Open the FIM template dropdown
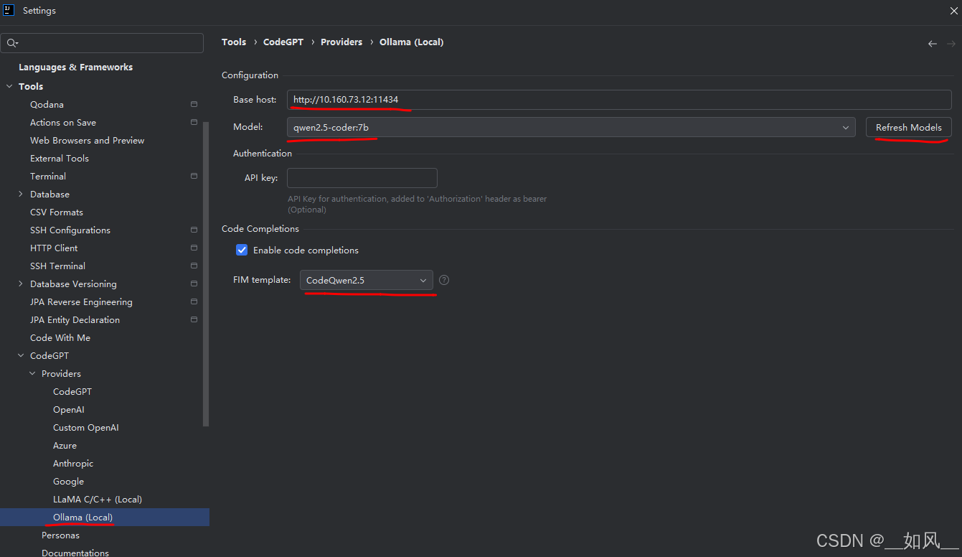The image size is (962, 557). pos(366,280)
